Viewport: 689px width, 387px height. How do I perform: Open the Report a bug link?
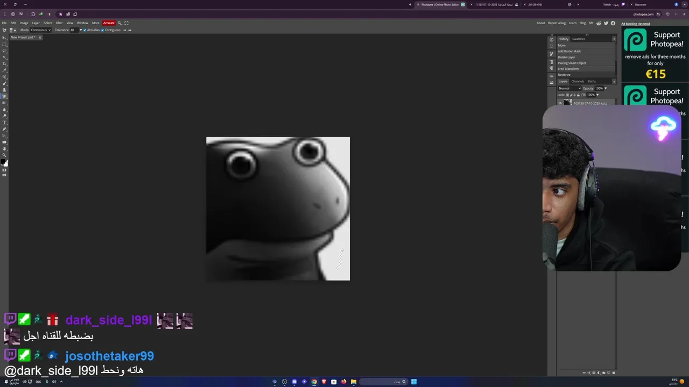tap(557, 23)
